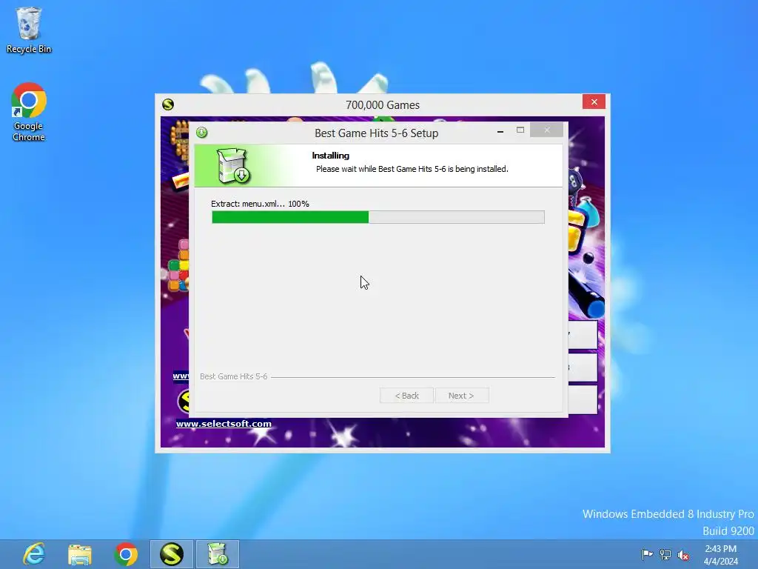Click the Best Game Hits 5-6 Setup title
758x569 pixels.
click(377, 133)
